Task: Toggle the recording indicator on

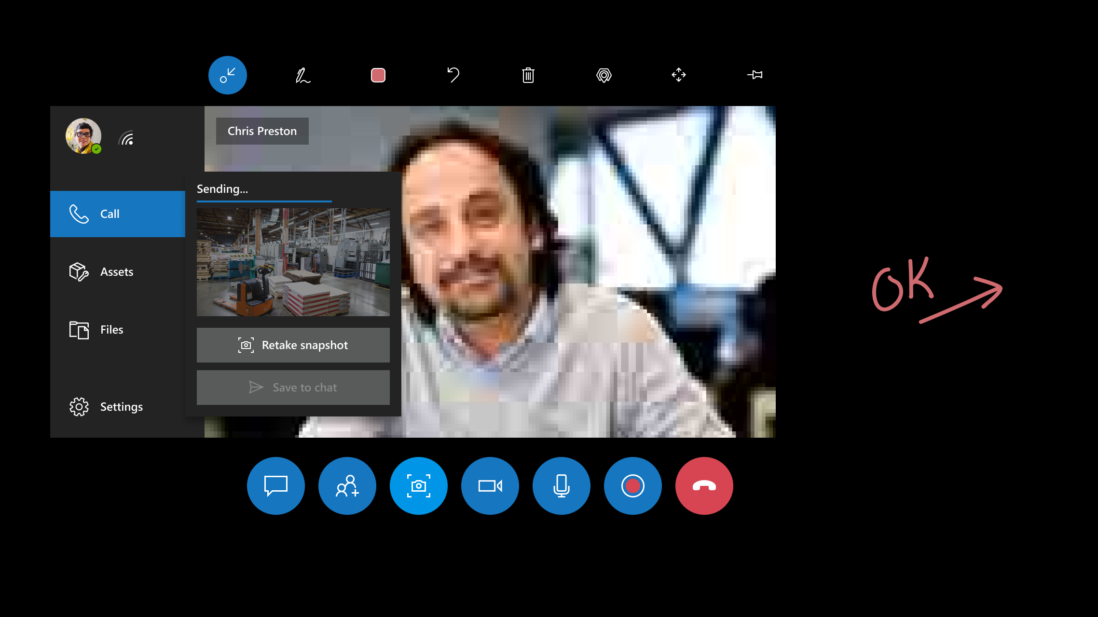Action: pyautogui.click(x=633, y=485)
